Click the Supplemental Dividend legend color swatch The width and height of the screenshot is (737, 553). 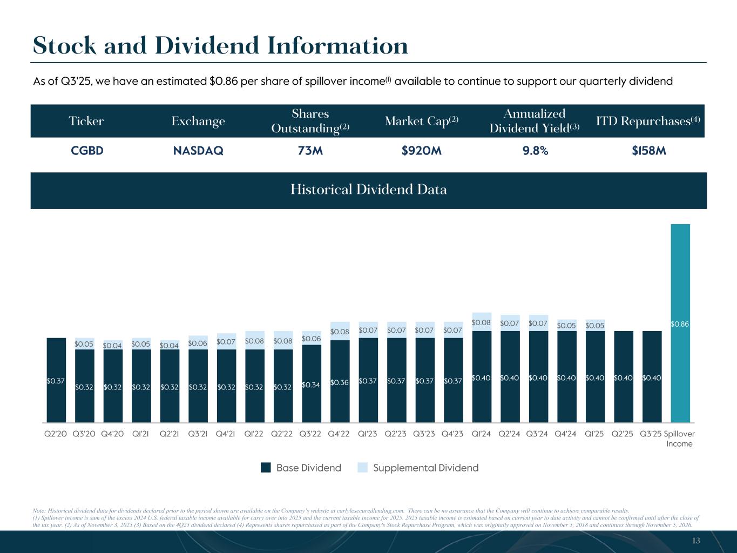click(363, 468)
